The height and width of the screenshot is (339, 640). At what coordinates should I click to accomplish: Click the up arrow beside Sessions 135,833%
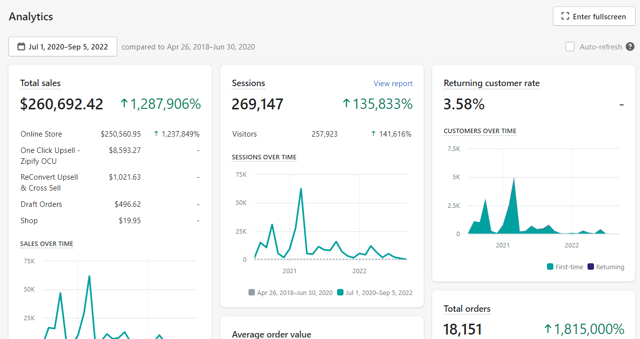click(346, 103)
